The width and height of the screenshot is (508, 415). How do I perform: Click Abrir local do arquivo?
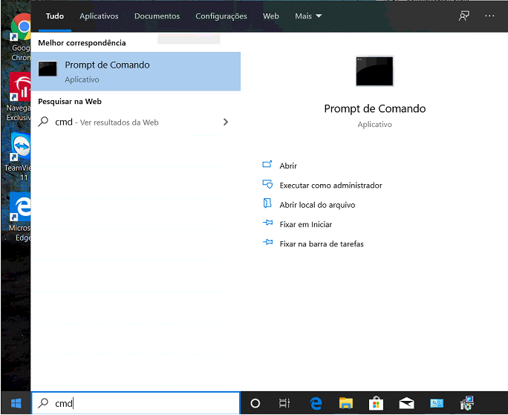click(x=317, y=205)
